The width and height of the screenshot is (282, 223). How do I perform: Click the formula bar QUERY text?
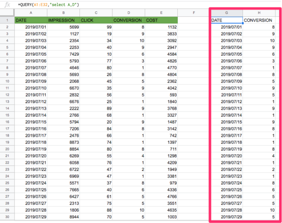click(48, 5)
